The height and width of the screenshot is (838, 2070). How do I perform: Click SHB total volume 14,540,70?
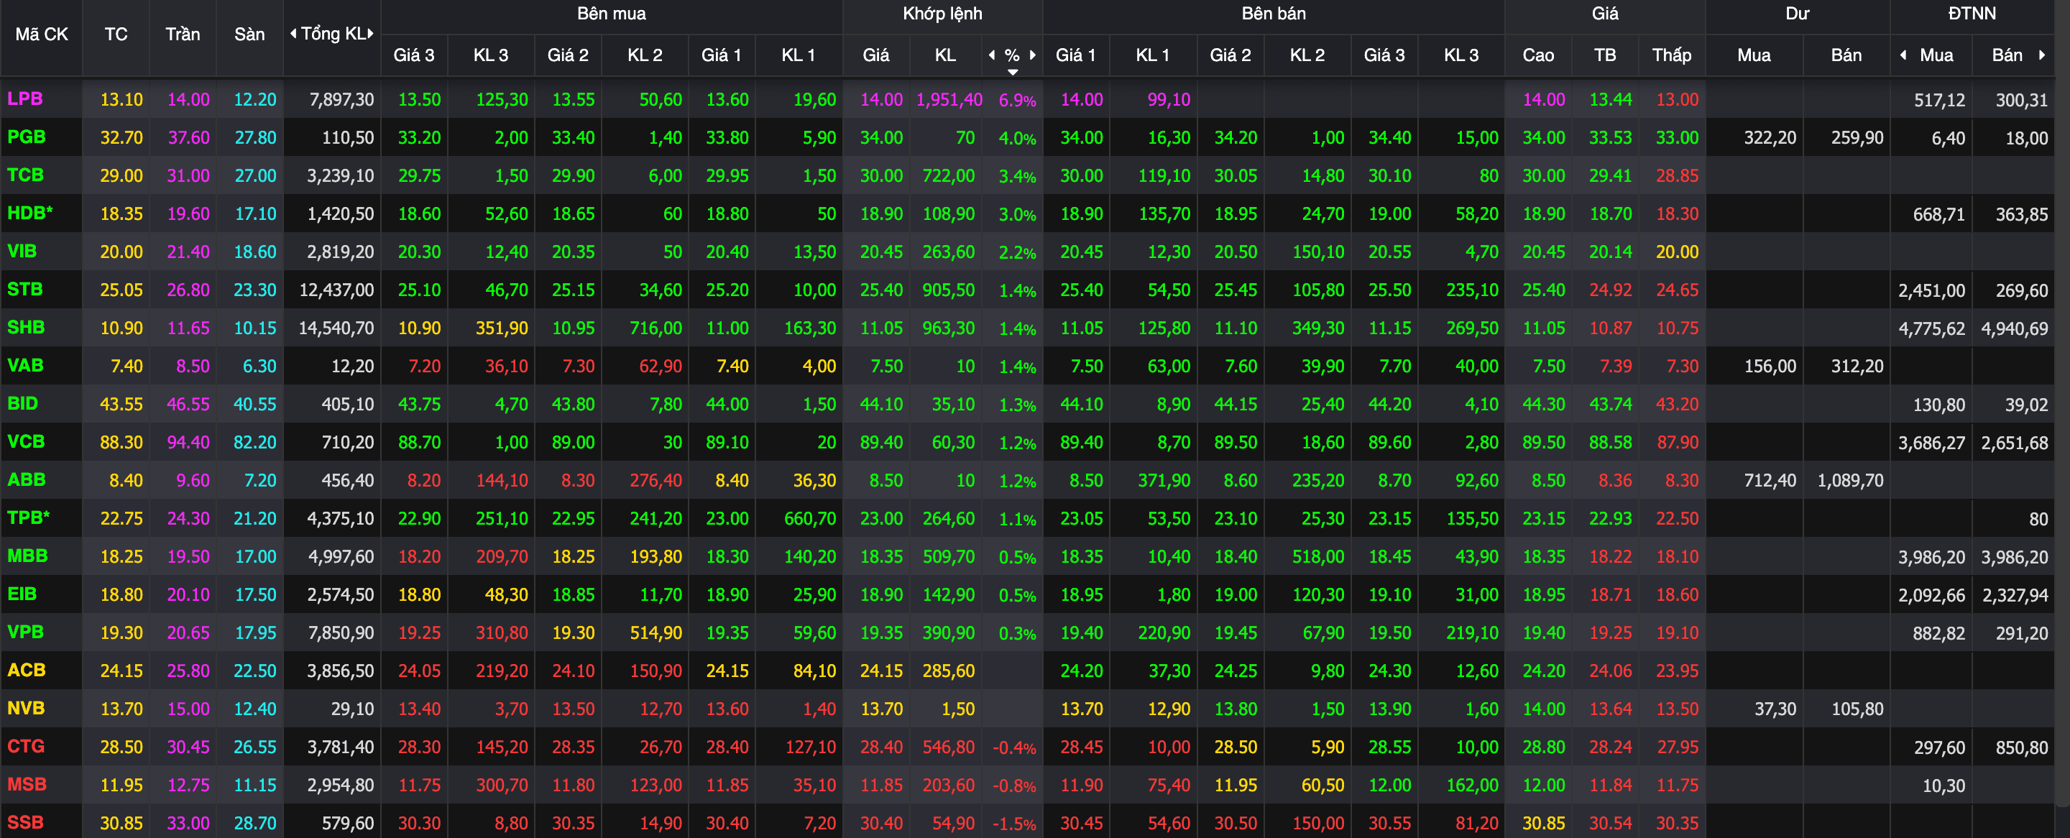[336, 328]
